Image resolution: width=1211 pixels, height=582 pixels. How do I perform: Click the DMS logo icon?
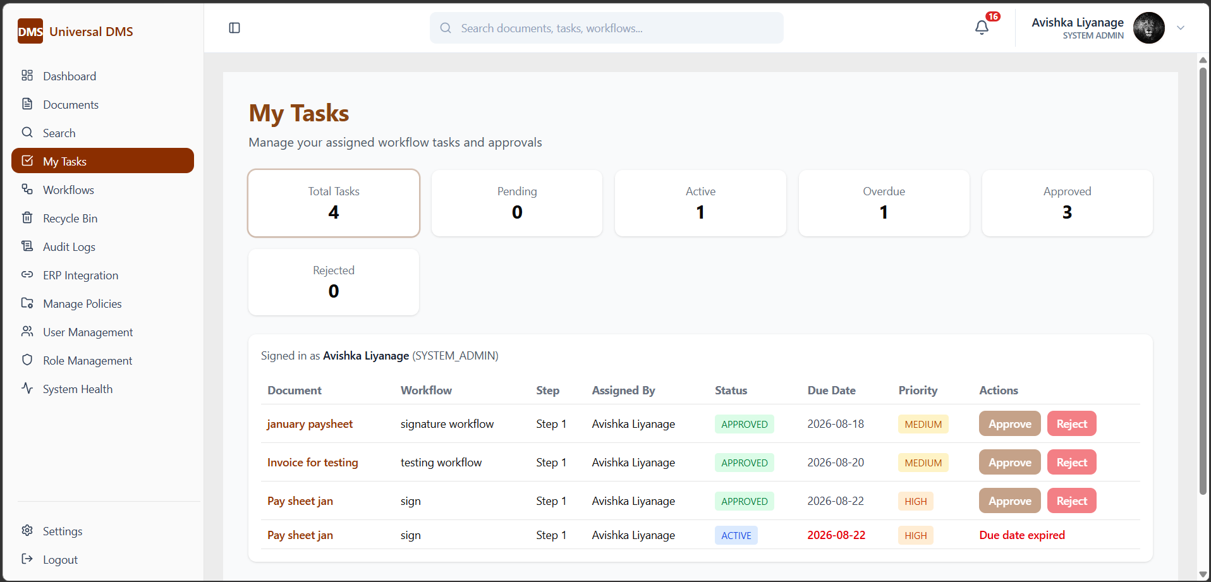[x=30, y=31]
